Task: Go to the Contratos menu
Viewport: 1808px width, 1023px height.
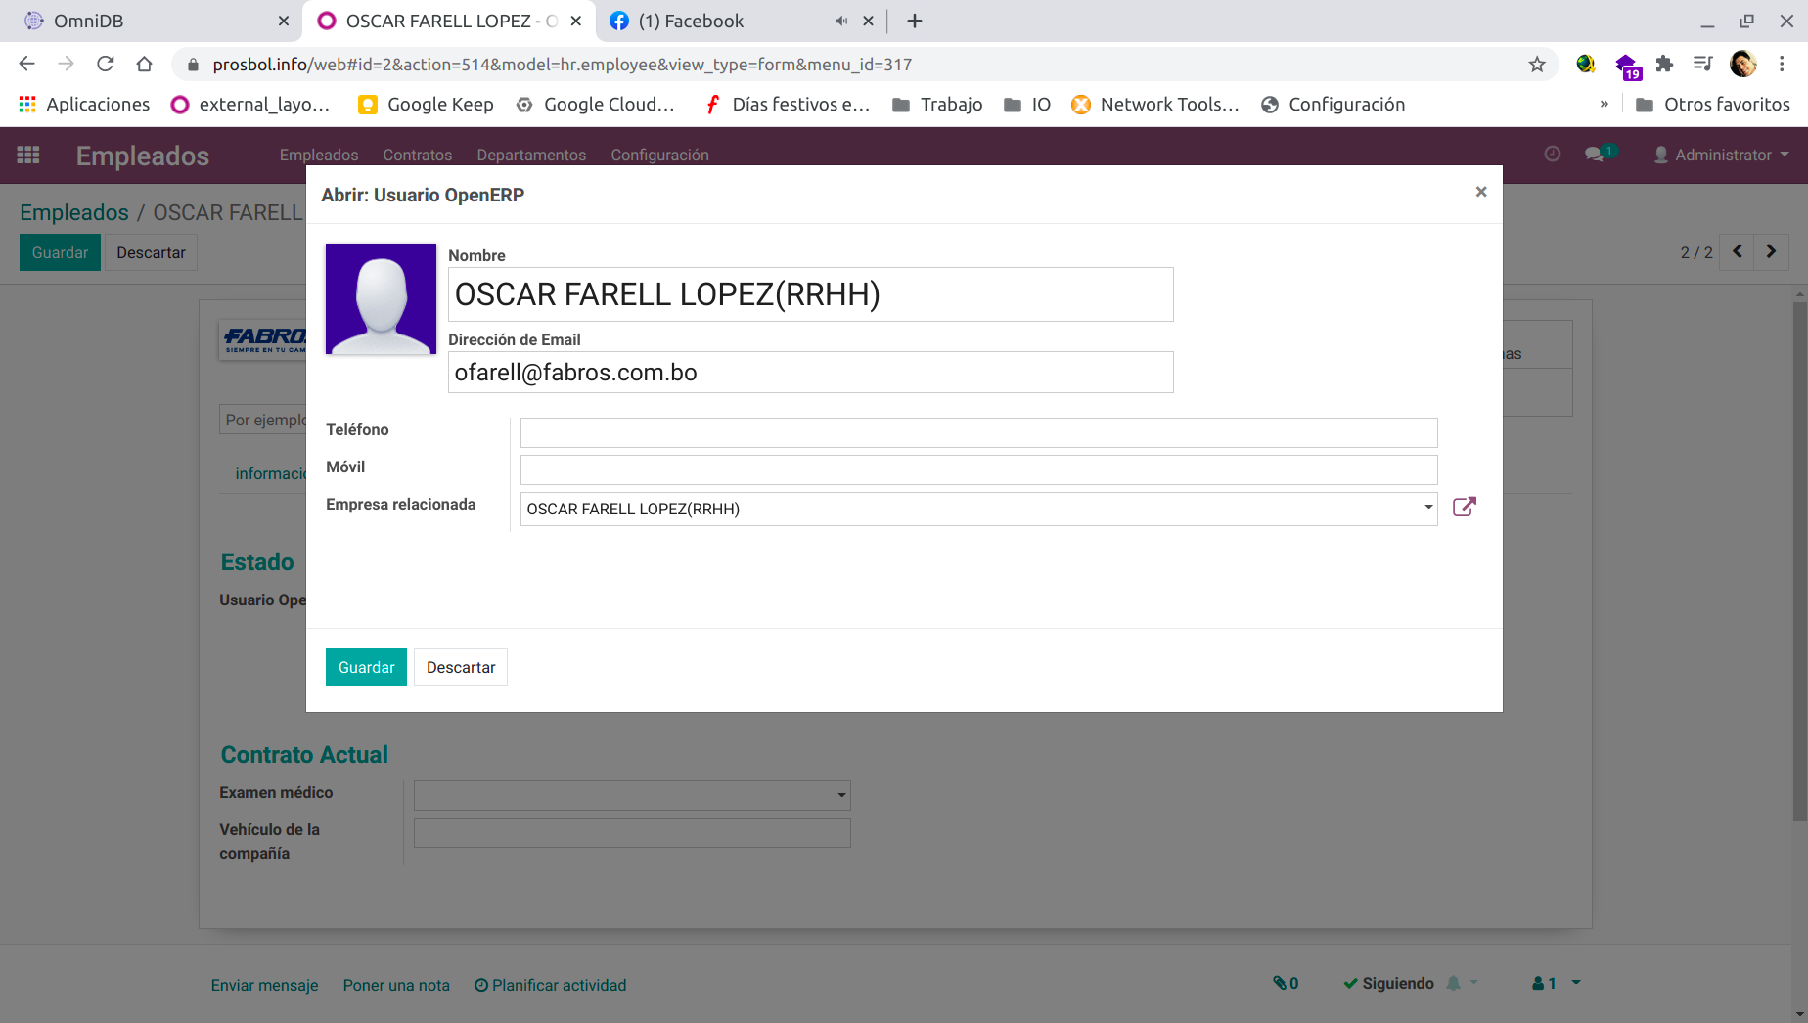Action: [417, 155]
